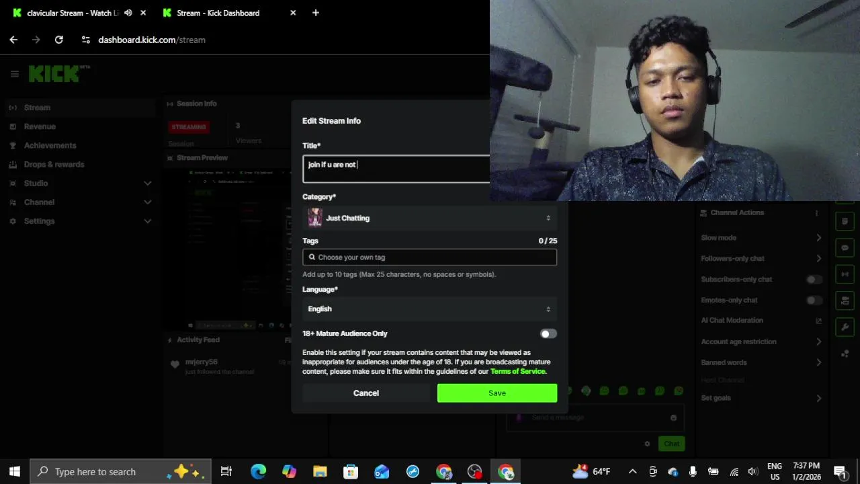Viewport: 860px width, 484px height.
Task: Open Microsoft Store from the taskbar
Action: click(351, 471)
